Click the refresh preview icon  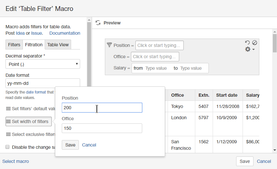(98, 23)
